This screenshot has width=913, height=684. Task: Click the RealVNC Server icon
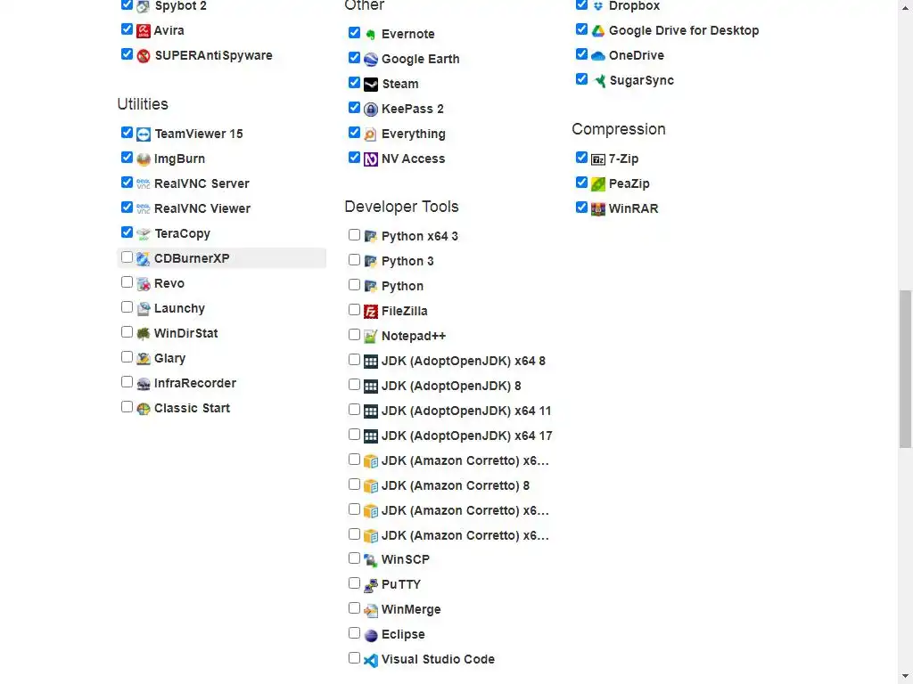click(144, 184)
